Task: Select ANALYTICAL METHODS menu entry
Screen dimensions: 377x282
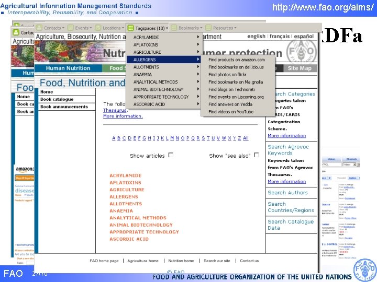Action: click(x=164, y=82)
